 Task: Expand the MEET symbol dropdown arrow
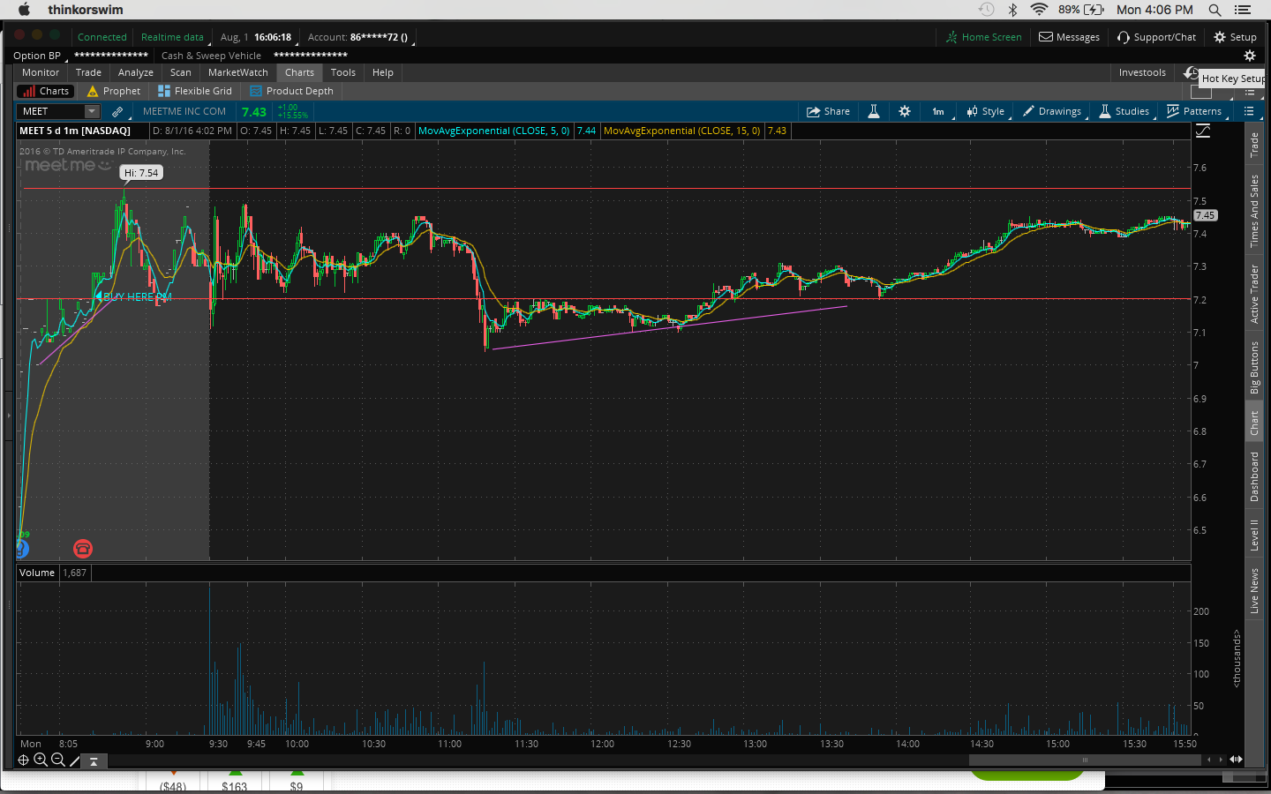pos(92,111)
